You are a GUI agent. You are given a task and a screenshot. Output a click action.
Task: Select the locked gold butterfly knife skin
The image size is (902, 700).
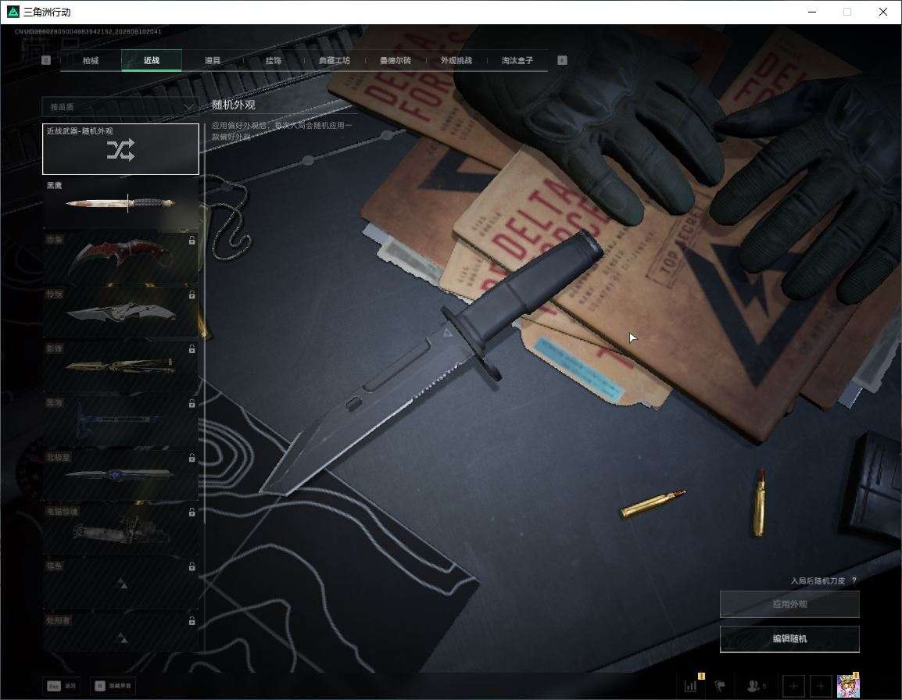click(121, 366)
